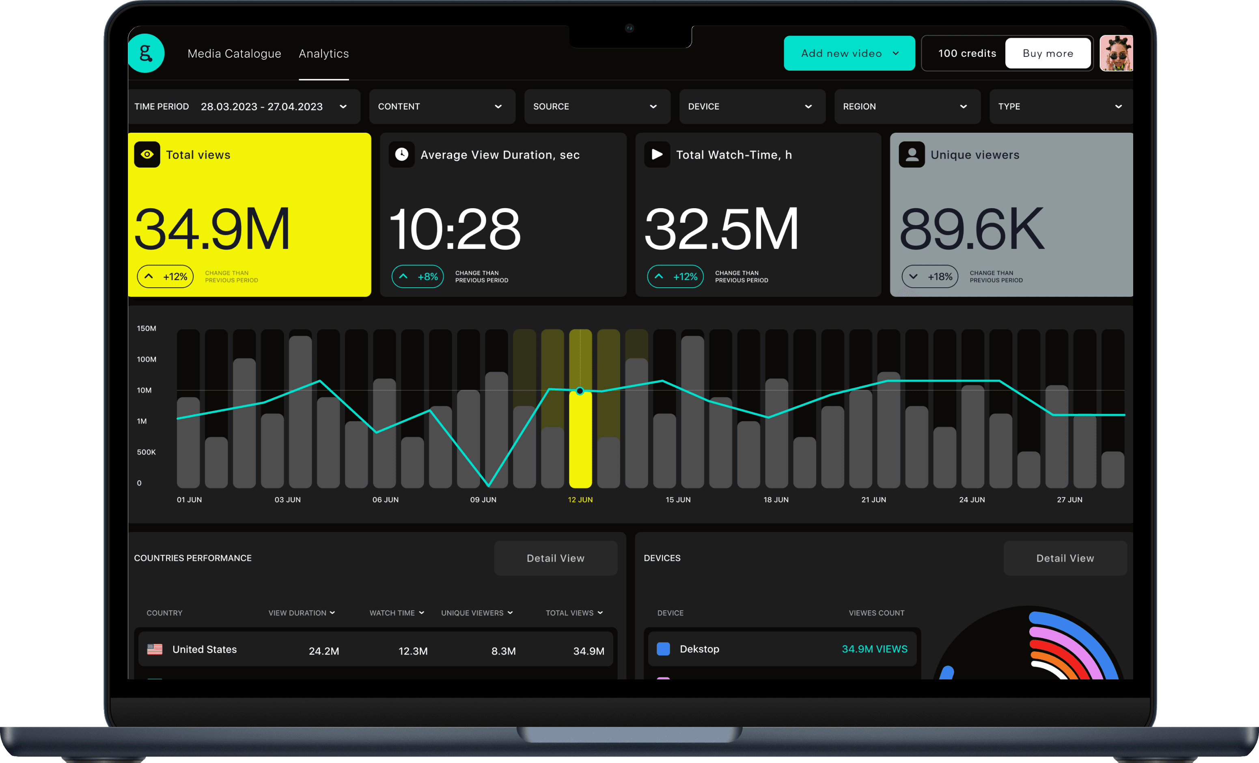
Task: Select the Unique viewers card
Action: (1012, 215)
